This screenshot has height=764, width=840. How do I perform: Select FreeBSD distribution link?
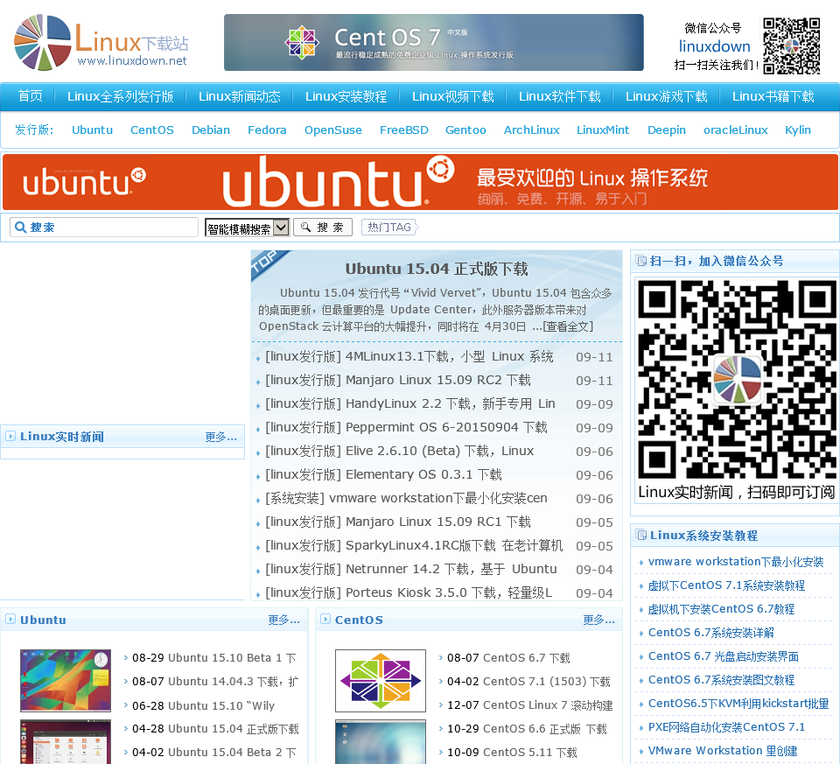point(404,130)
